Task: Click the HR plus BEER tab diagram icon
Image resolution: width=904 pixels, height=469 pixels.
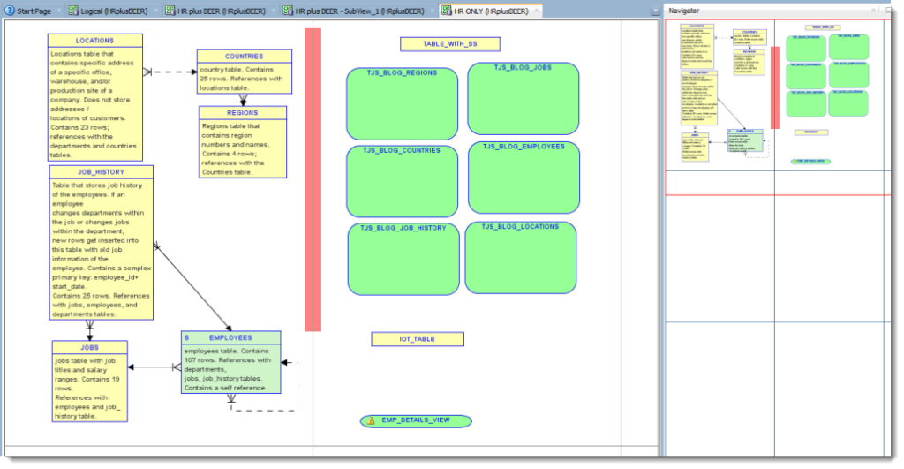Action: 170,11
